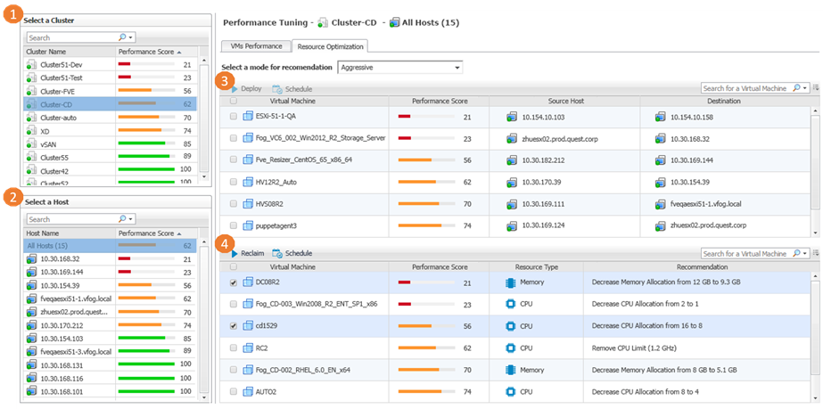Click source host icon for 10.154.10.103
The image size is (823, 409).
click(x=512, y=117)
